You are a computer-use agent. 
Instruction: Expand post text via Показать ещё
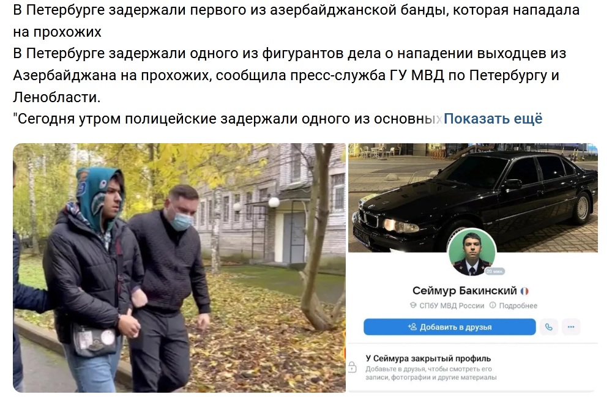coord(493,119)
